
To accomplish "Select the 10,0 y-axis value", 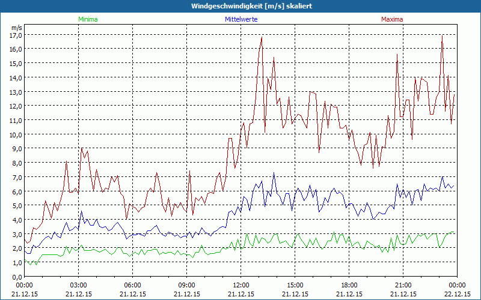I will pyautogui.click(x=16, y=134).
